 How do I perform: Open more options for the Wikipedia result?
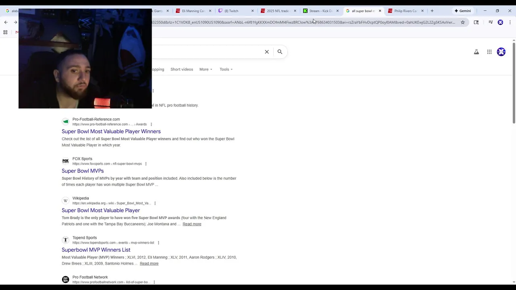click(x=155, y=203)
